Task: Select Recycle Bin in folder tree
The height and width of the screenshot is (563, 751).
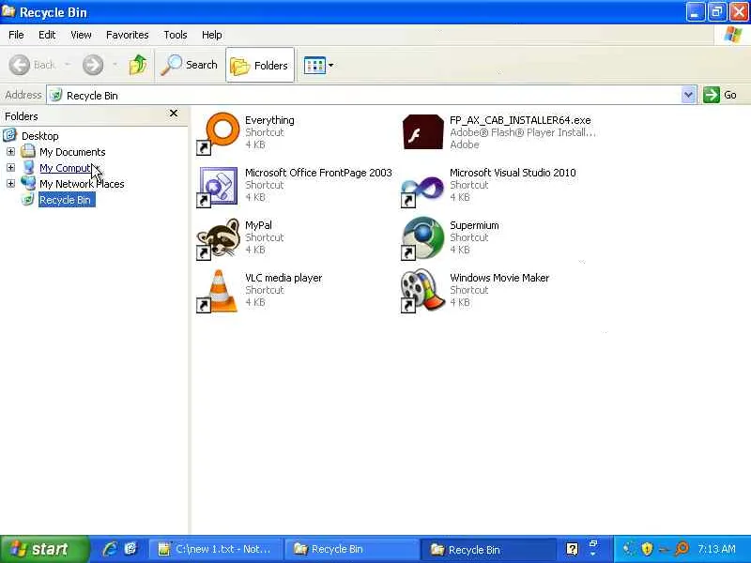Action: (65, 200)
